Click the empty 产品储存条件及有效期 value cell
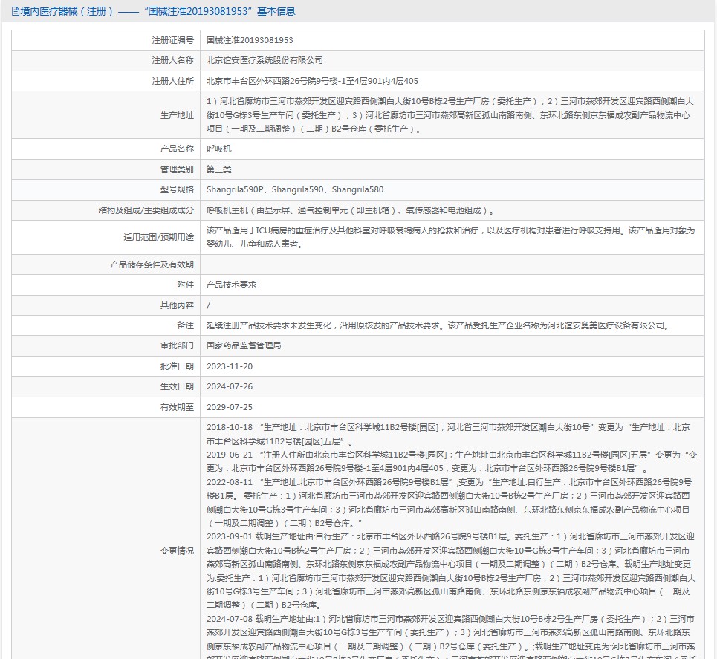Viewport: 717px width, 659px height. 452,264
